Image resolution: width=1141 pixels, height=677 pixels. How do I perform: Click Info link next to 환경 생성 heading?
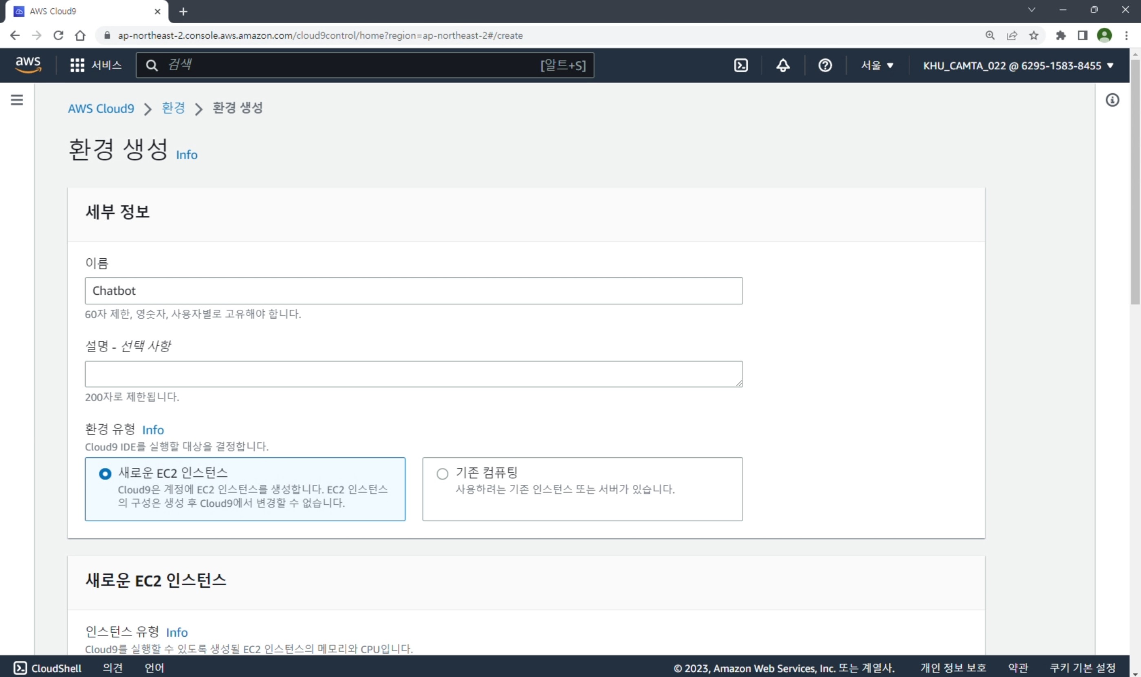[187, 154]
